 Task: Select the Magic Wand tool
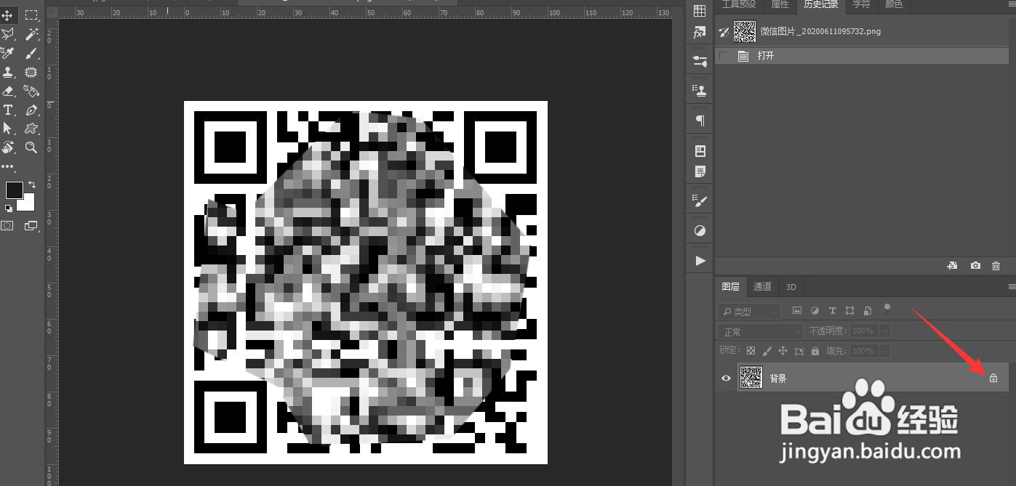point(31,34)
